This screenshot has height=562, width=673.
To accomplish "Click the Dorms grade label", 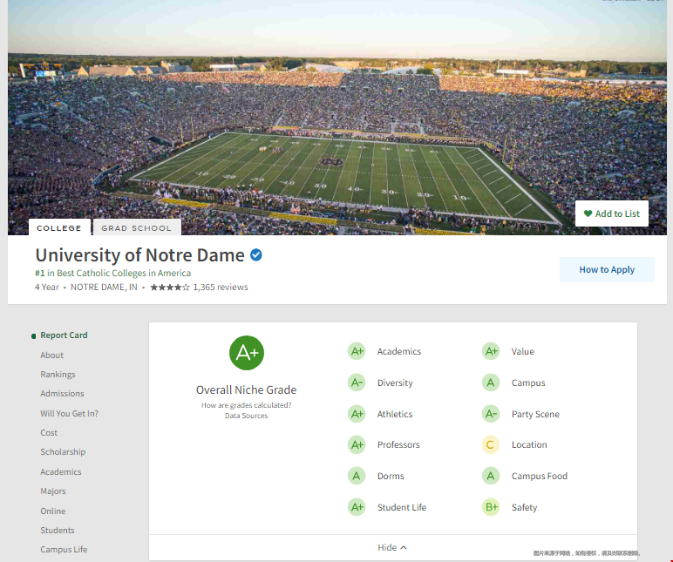I will [x=391, y=476].
